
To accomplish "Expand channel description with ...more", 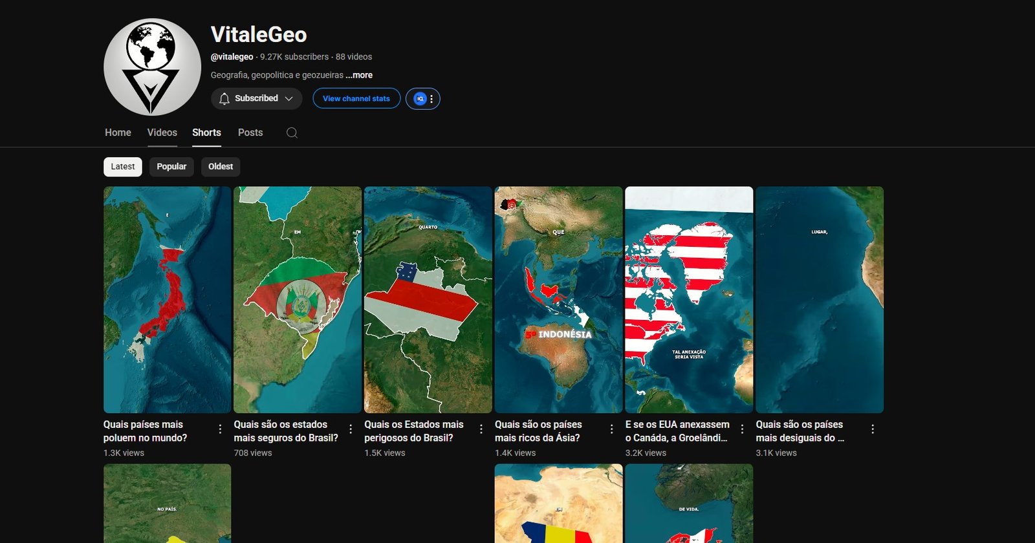I will [359, 75].
